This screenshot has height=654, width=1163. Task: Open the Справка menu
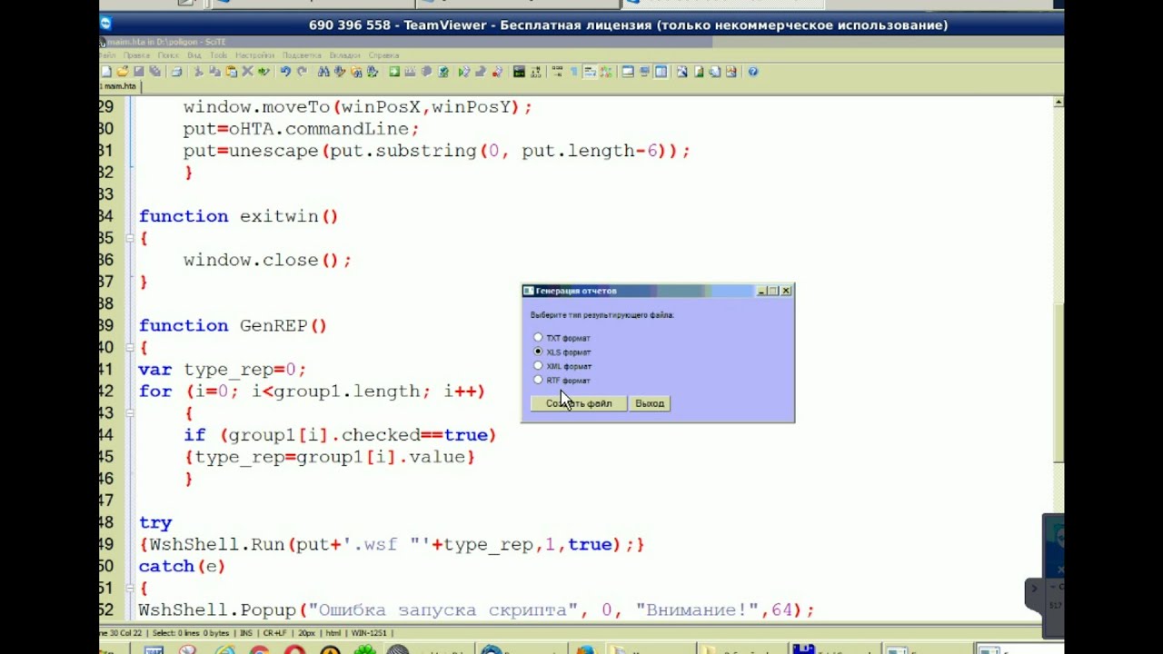[383, 55]
